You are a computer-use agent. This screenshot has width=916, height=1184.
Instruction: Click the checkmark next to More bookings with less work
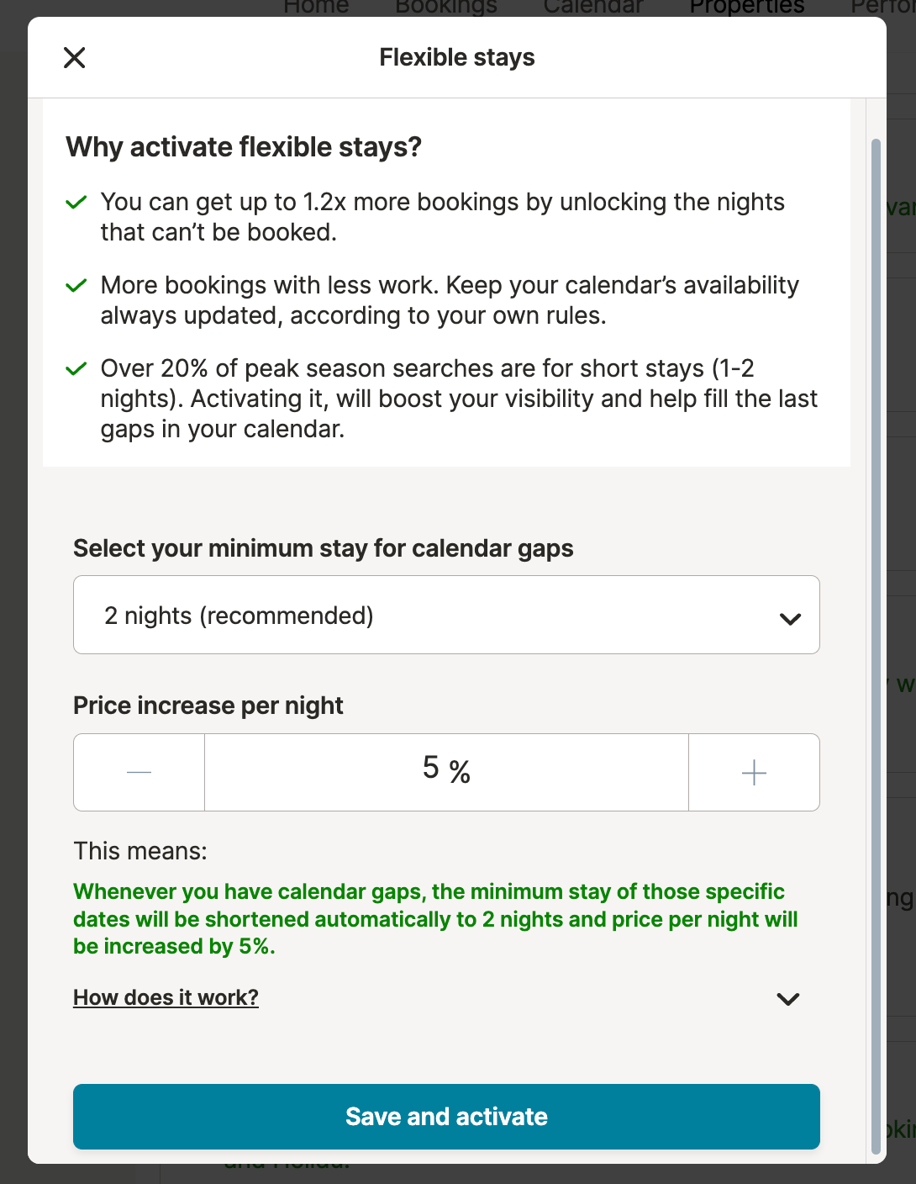[x=76, y=286]
